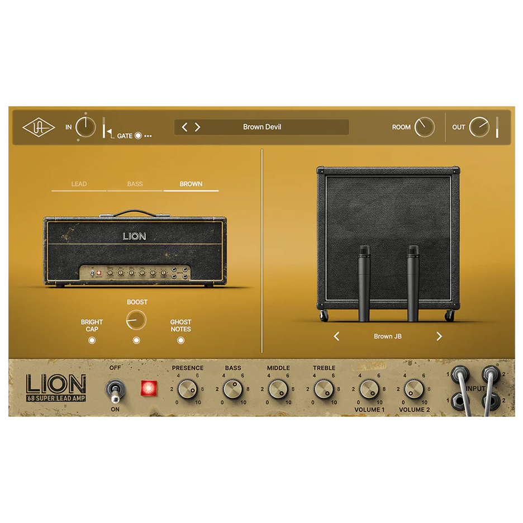523x523 pixels.
Task: Turn the VOLUME 1 knob
Action: [x=369, y=389]
